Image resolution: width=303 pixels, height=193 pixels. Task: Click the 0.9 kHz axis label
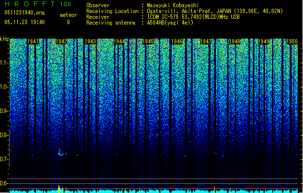4,111
